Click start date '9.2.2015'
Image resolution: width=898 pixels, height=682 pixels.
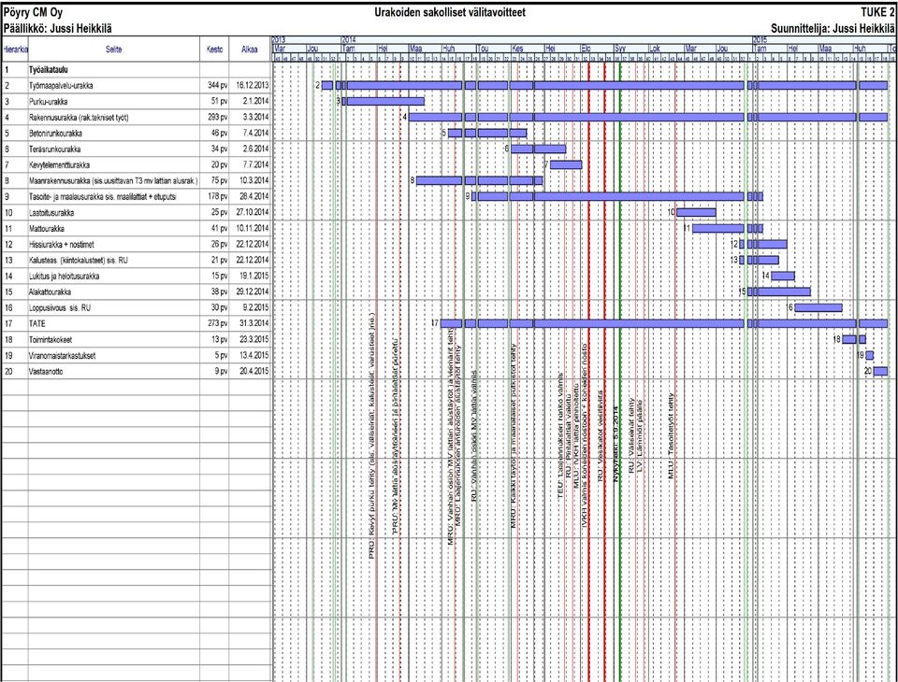click(255, 307)
